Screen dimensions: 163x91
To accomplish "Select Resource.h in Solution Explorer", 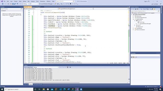I will [140, 27].
